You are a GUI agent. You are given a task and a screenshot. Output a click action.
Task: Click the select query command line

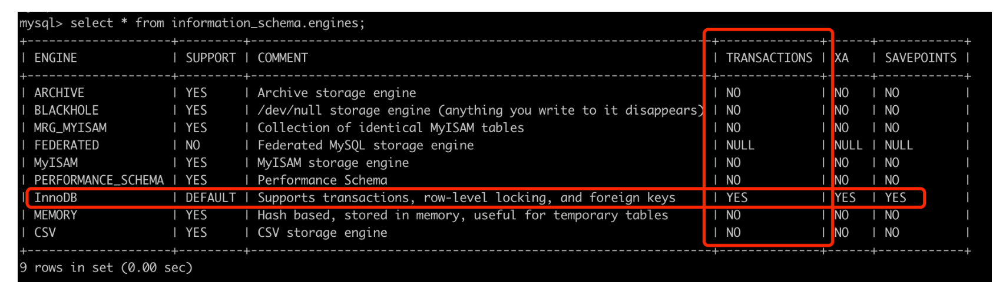pos(192,23)
